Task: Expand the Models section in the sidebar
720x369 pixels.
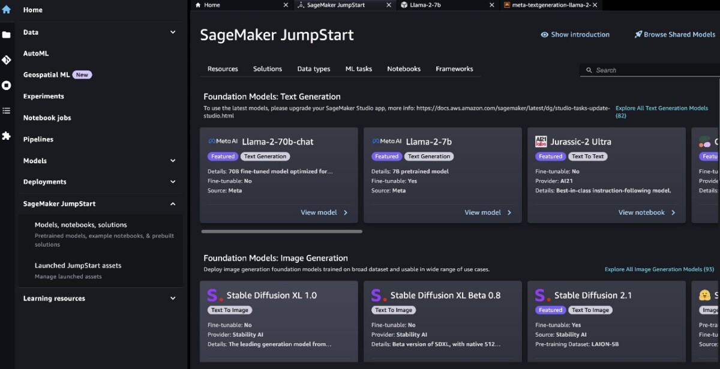Action: [173, 161]
